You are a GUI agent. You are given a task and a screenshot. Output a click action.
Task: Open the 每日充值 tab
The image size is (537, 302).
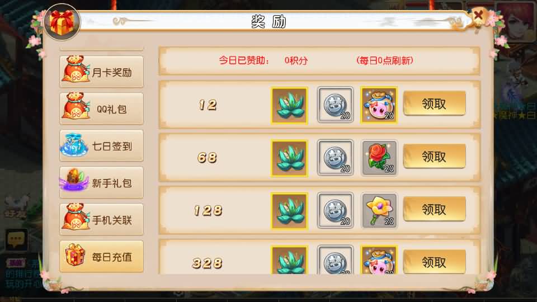pos(101,257)
